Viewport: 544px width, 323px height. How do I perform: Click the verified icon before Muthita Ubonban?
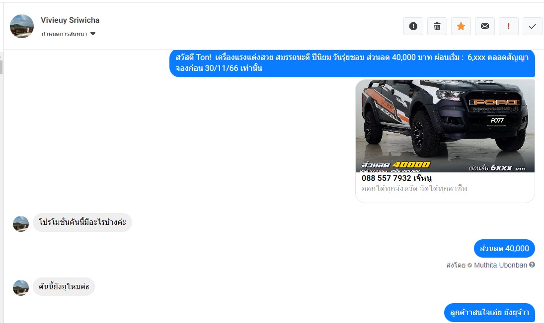(x=470, y=265)
